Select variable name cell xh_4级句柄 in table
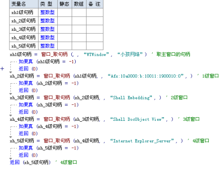The height and width of the screenshot is (170, 224). (x=24, y=38)
